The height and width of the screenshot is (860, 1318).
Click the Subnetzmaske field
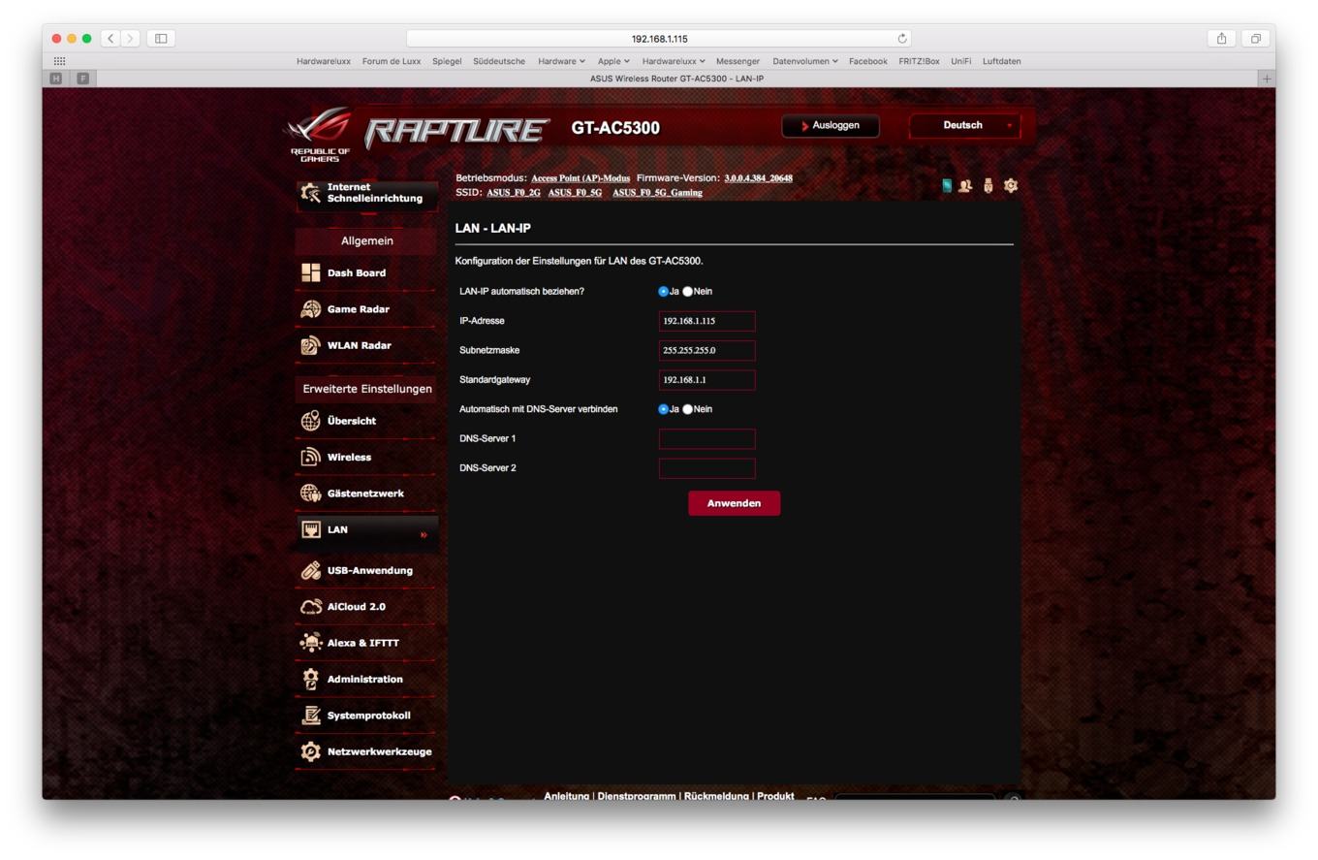coord(706,350)
